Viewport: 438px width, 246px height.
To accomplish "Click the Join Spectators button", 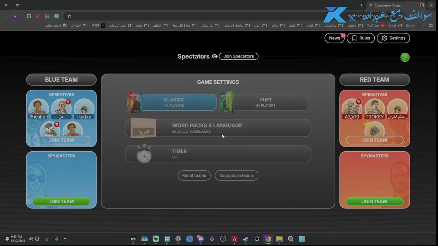I will (x=239, y=56).
